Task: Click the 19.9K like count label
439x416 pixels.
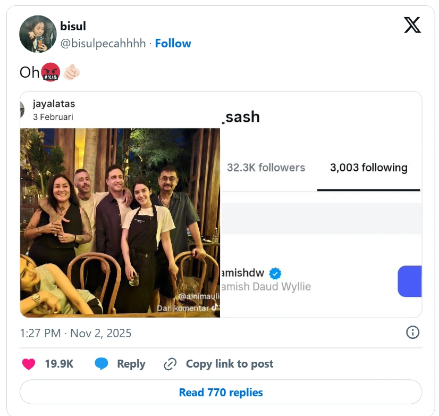Action: click(x=58, y=364)
